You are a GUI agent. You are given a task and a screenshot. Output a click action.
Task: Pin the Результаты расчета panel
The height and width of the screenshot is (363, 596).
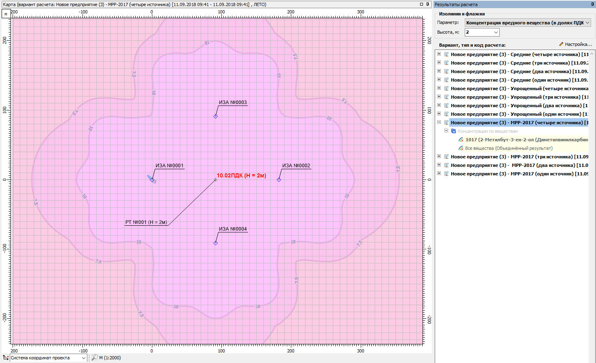[x=592, y=4]
